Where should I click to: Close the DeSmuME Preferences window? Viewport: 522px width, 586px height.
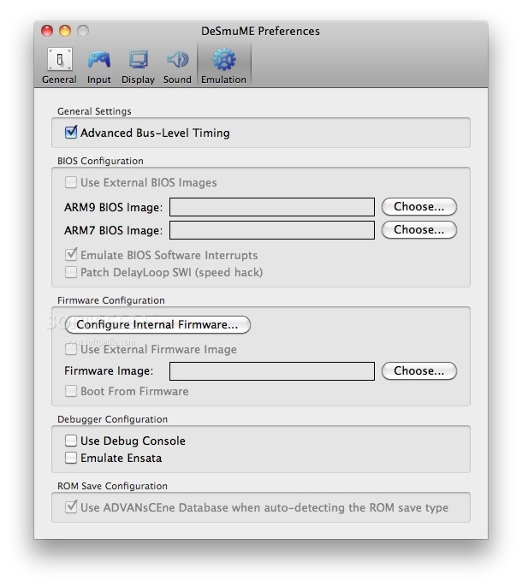[x=47, y=31]
